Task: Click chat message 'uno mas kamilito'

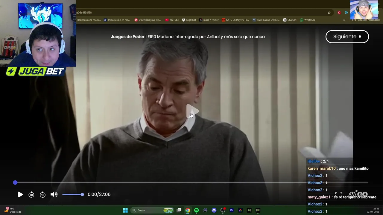Action: [x=353, y=168]
